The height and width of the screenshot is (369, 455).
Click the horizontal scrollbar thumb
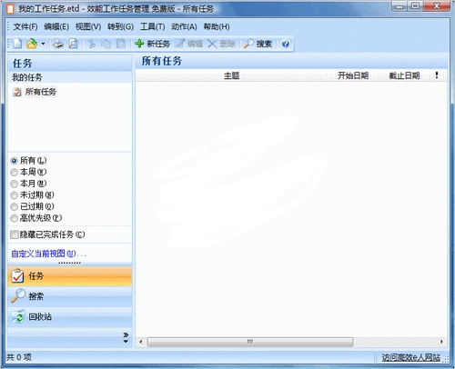250,342
